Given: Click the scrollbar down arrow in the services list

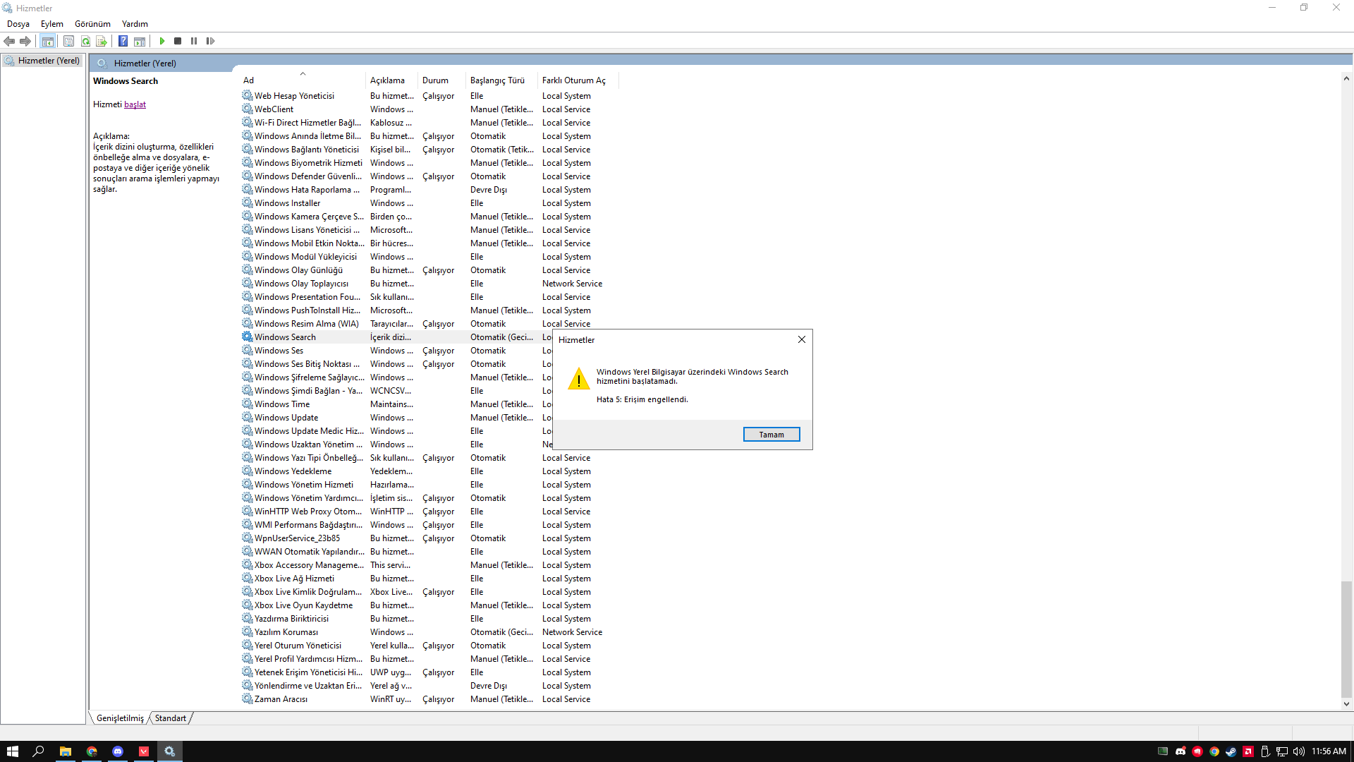Looking at the screenshot, I should (1346, 703).
